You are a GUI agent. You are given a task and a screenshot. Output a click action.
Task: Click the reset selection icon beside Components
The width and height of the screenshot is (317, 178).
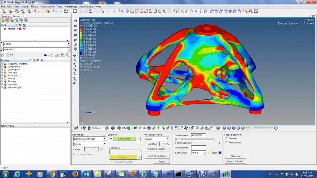139,139
